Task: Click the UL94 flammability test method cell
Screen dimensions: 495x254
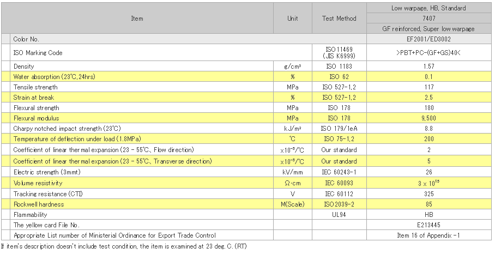Action: pos(339,214)
